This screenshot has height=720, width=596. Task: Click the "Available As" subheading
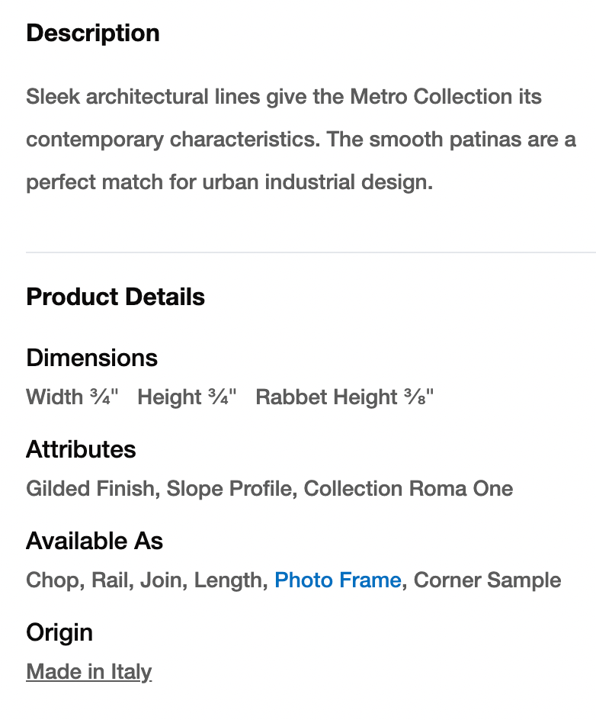click(x=95, y=541)
